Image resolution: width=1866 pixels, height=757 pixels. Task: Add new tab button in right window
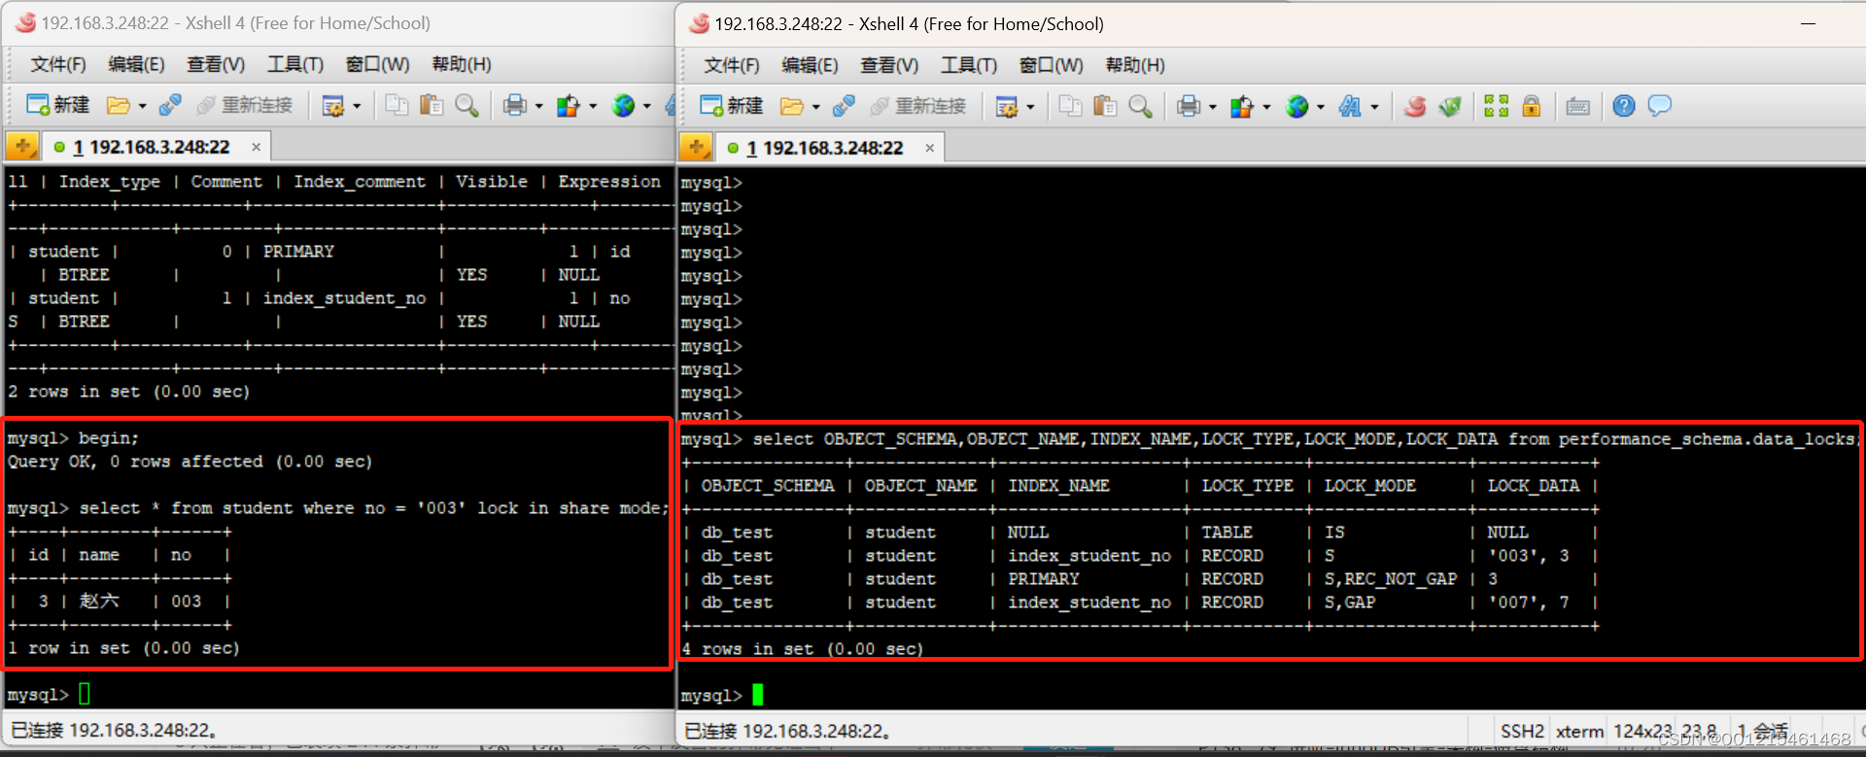[696, 148]
